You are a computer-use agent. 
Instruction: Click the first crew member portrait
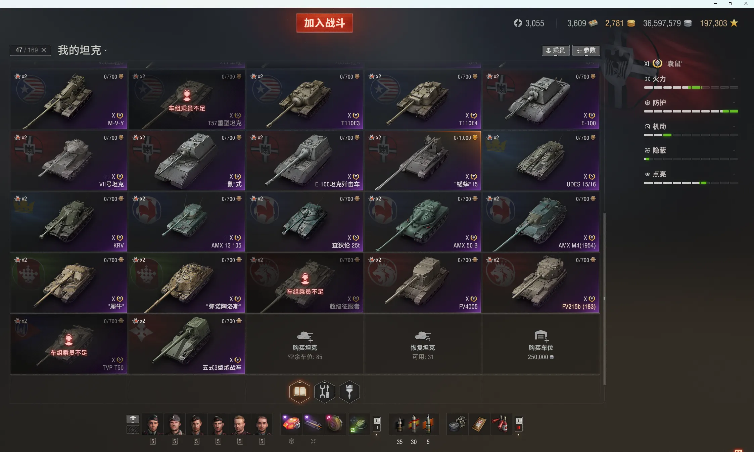click(x=153, y=424)
